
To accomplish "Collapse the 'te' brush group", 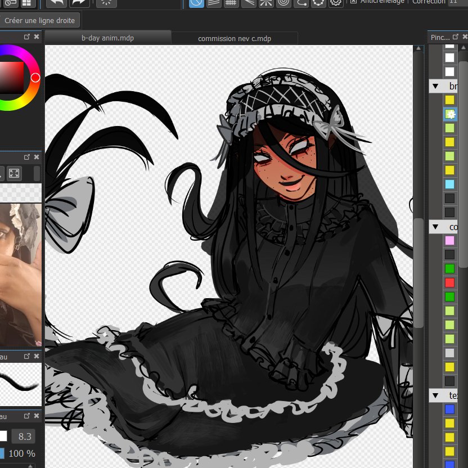I will coord(435,396).
